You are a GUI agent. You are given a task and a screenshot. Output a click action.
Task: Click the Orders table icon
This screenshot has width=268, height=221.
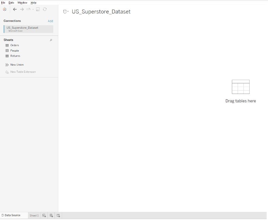[7, 45]
